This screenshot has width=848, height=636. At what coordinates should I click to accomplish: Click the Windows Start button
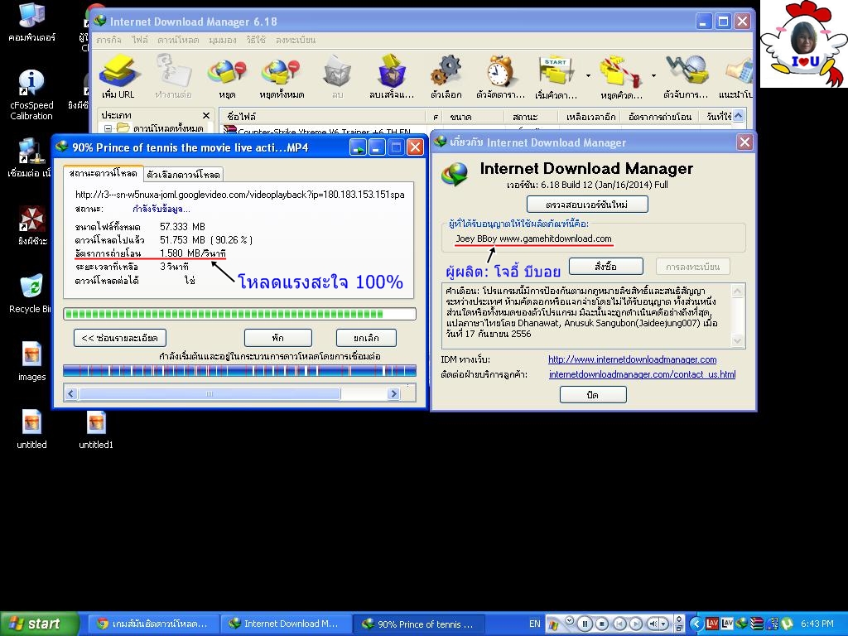39,624
